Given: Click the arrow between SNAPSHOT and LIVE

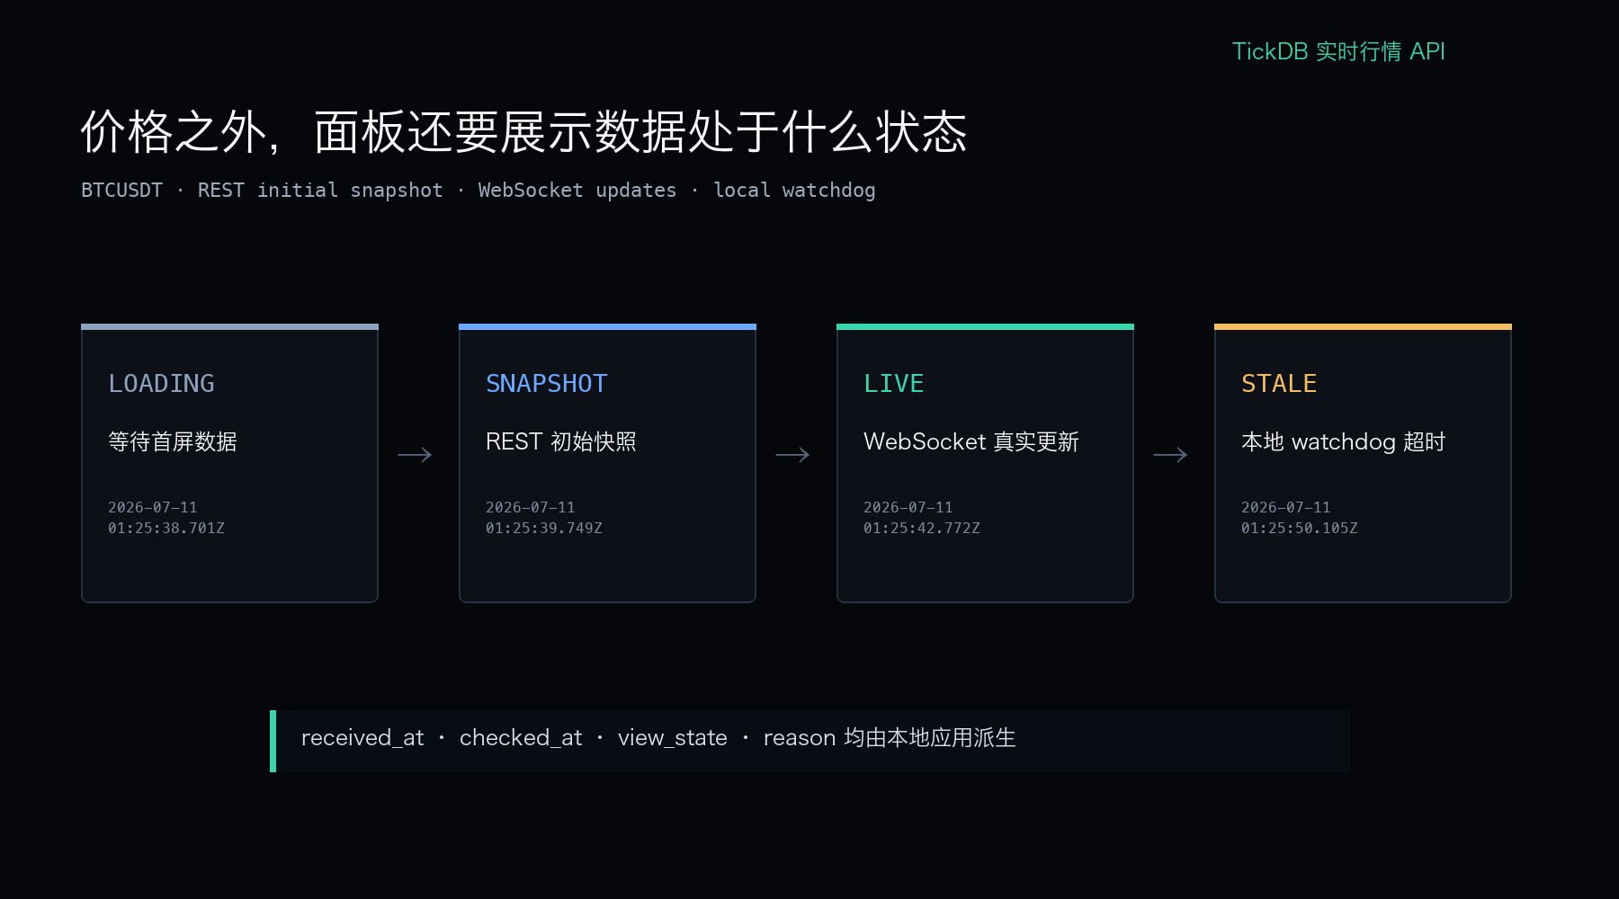Looking at the screenshot, I should 792,455.
